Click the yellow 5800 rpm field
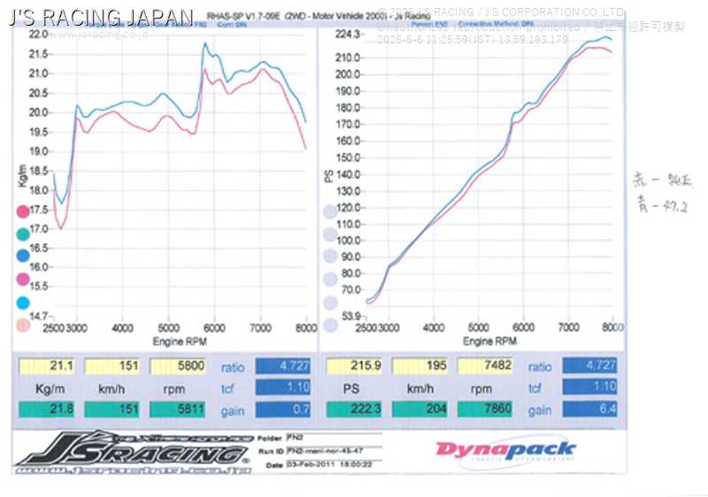The width and height of the screenshot is (708, 497). click(178, 366)
